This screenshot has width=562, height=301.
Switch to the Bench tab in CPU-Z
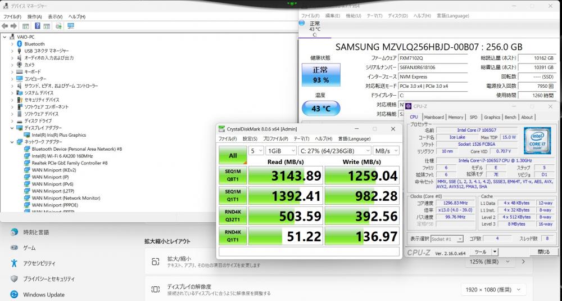[510, 118]
